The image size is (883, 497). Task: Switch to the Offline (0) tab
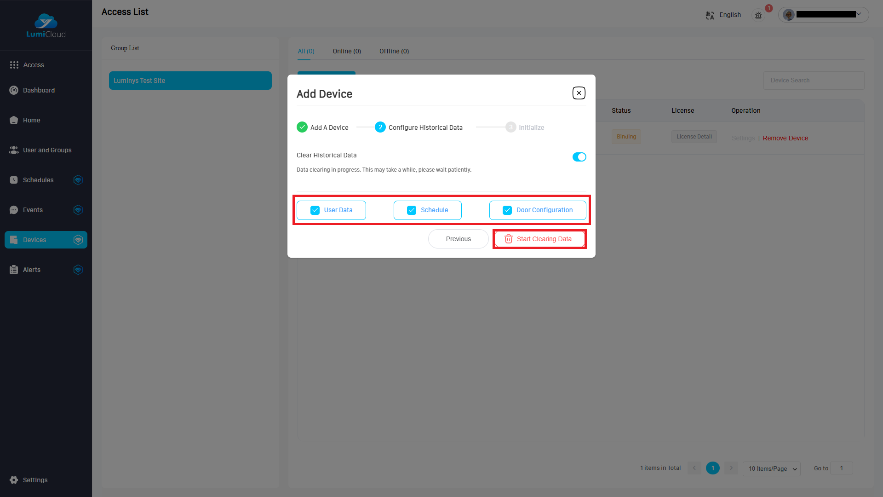[394, 51]
